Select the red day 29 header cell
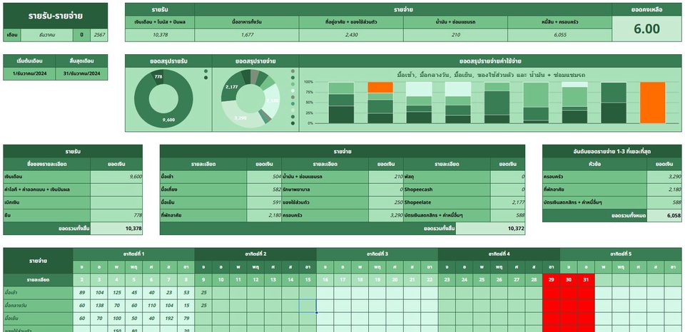The width and height of the screenshot is (685, 332). 551,279
